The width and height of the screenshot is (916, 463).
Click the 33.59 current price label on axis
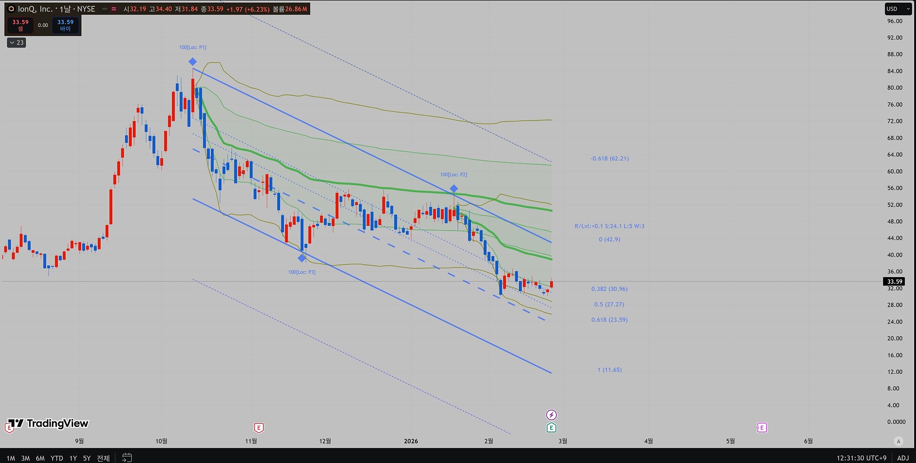point(895,282)
